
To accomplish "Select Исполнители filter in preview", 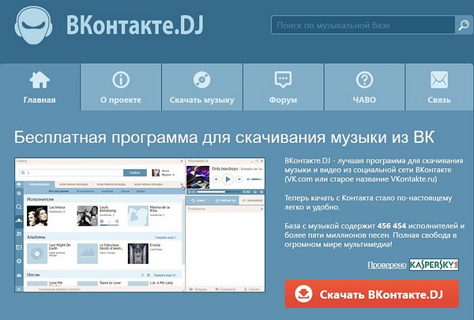I will [x=85, y=191].
